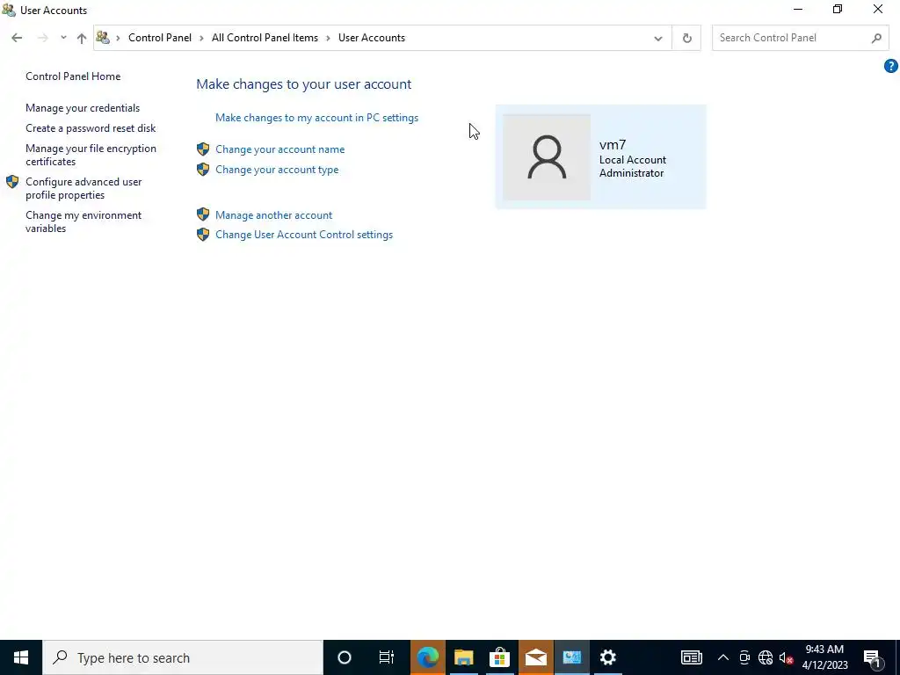This screenshot has width=900, height=675.
Task: Open Manage your file encryption certificates
Action: click(91, 155)
